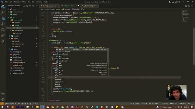Open the View menu

click(x=24, y=2)
